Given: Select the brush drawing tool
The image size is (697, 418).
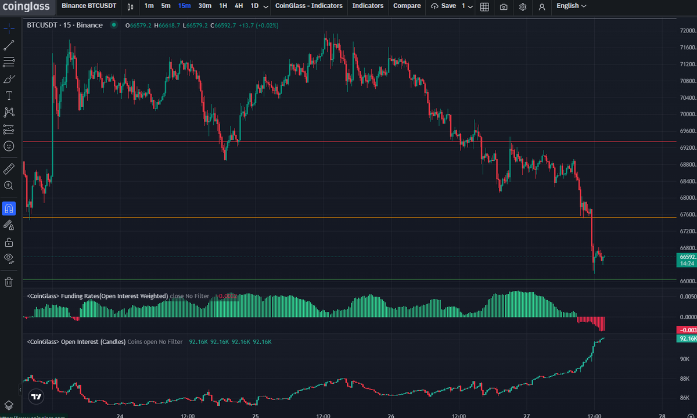Looking at the screenshot, I should (9, 78).
